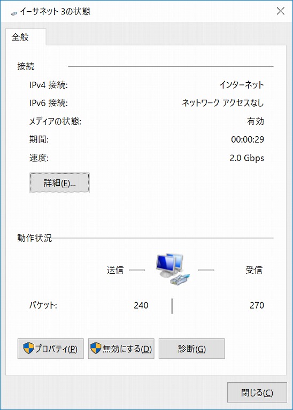
Task: Click the received packets count 270
Action: click(x=257, y=305)
